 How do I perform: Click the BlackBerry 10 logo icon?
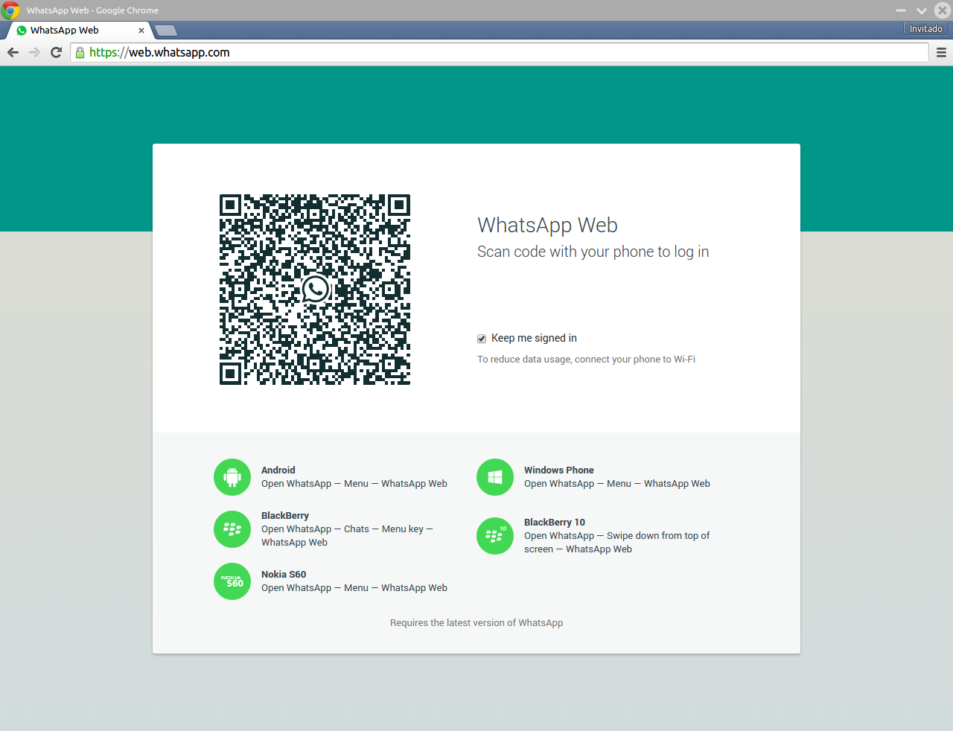pyautogui.click(x=495, y=536)
